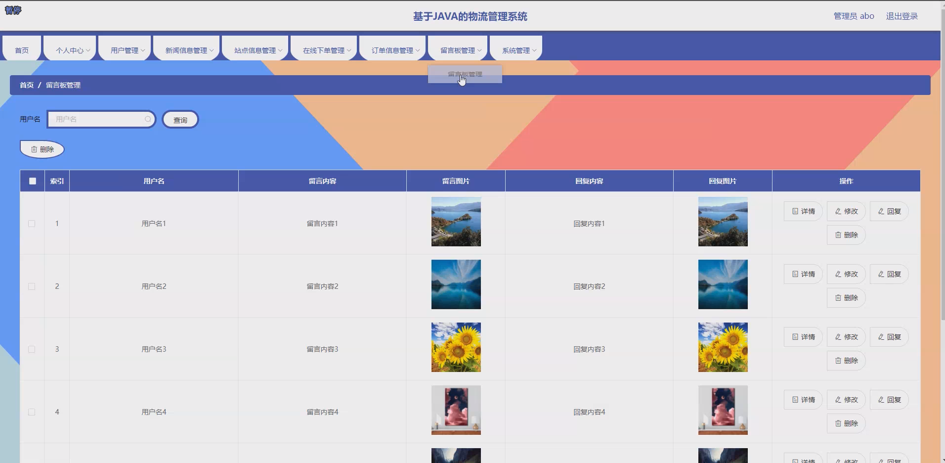Click 首页 in the breadcrumb
945x463 pixels.
[27, 85]
